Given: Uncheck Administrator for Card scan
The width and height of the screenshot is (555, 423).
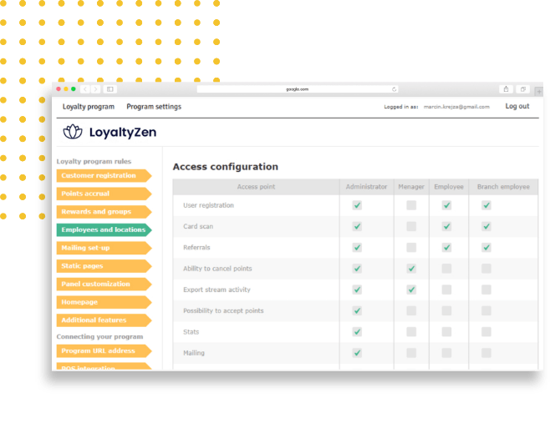Looking at the screenshot, I should click(x=357, y=227).
